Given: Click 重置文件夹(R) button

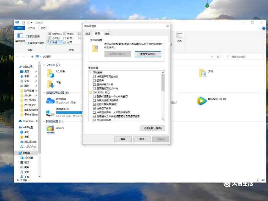Looking at the screenshot, I should (x=148, y=54).
